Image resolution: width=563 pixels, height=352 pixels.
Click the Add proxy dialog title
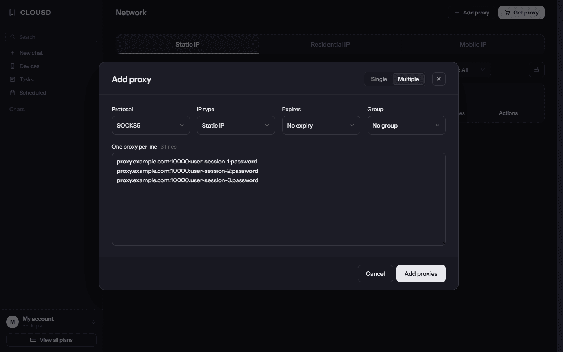(x=131, y=79)
